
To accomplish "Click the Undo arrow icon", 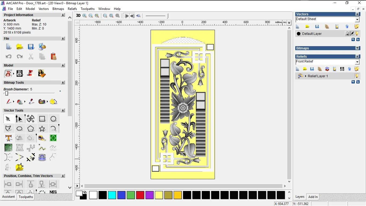I will pos(9,56).
